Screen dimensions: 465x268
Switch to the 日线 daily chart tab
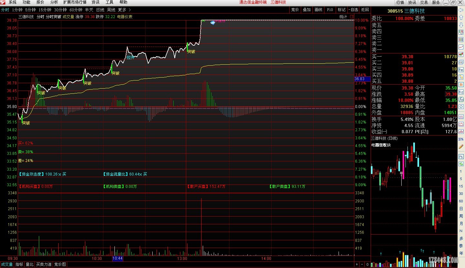[x=100, y=10]
